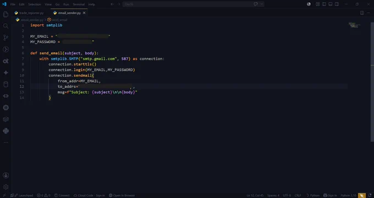Click Connect in status bar
Viewport: 374px width, 198px height.
62,195
